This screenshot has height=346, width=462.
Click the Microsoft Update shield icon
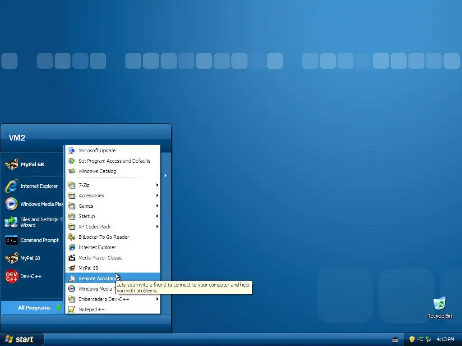coord(72,150)
